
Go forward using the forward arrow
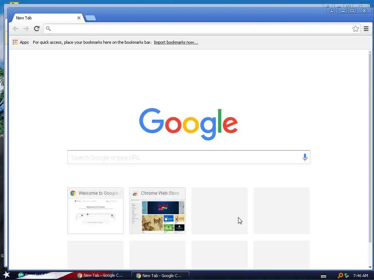pos(26,28)
